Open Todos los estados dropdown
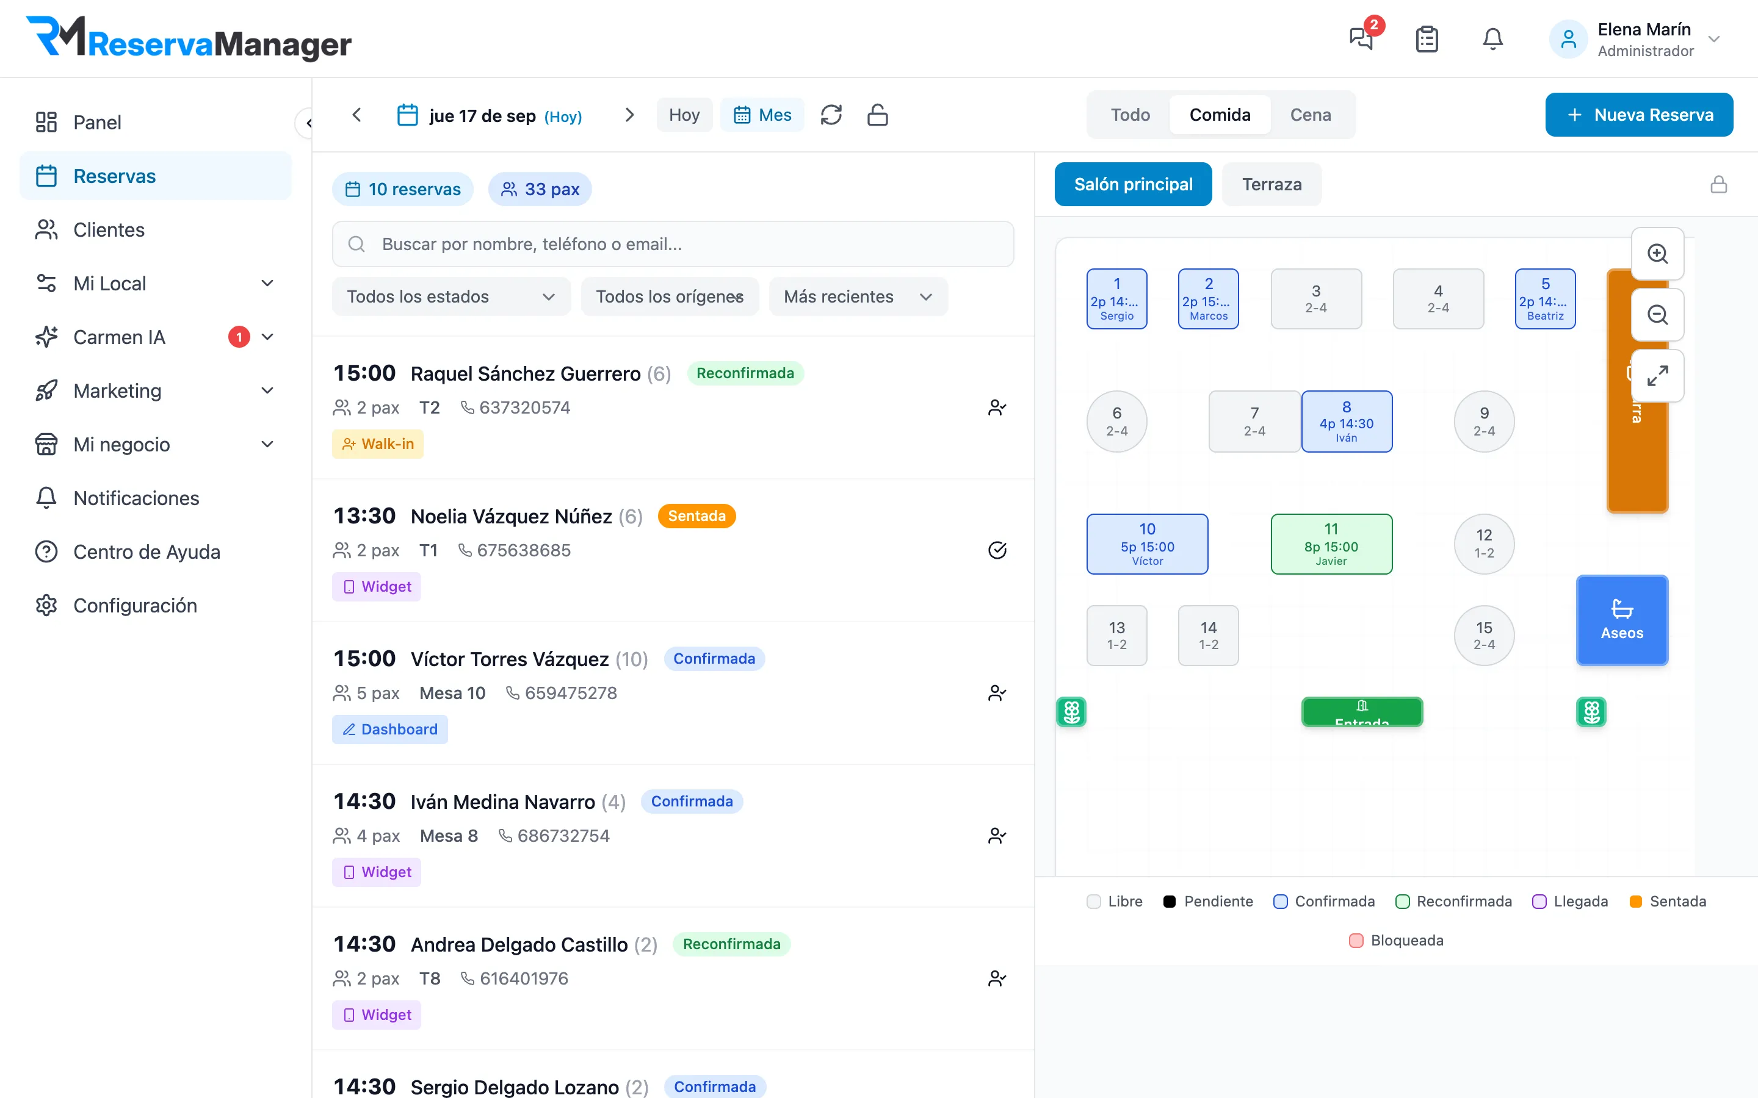Image resolution: width=1758 pixels, height=1098 pixels. click(x=451, y=296)
